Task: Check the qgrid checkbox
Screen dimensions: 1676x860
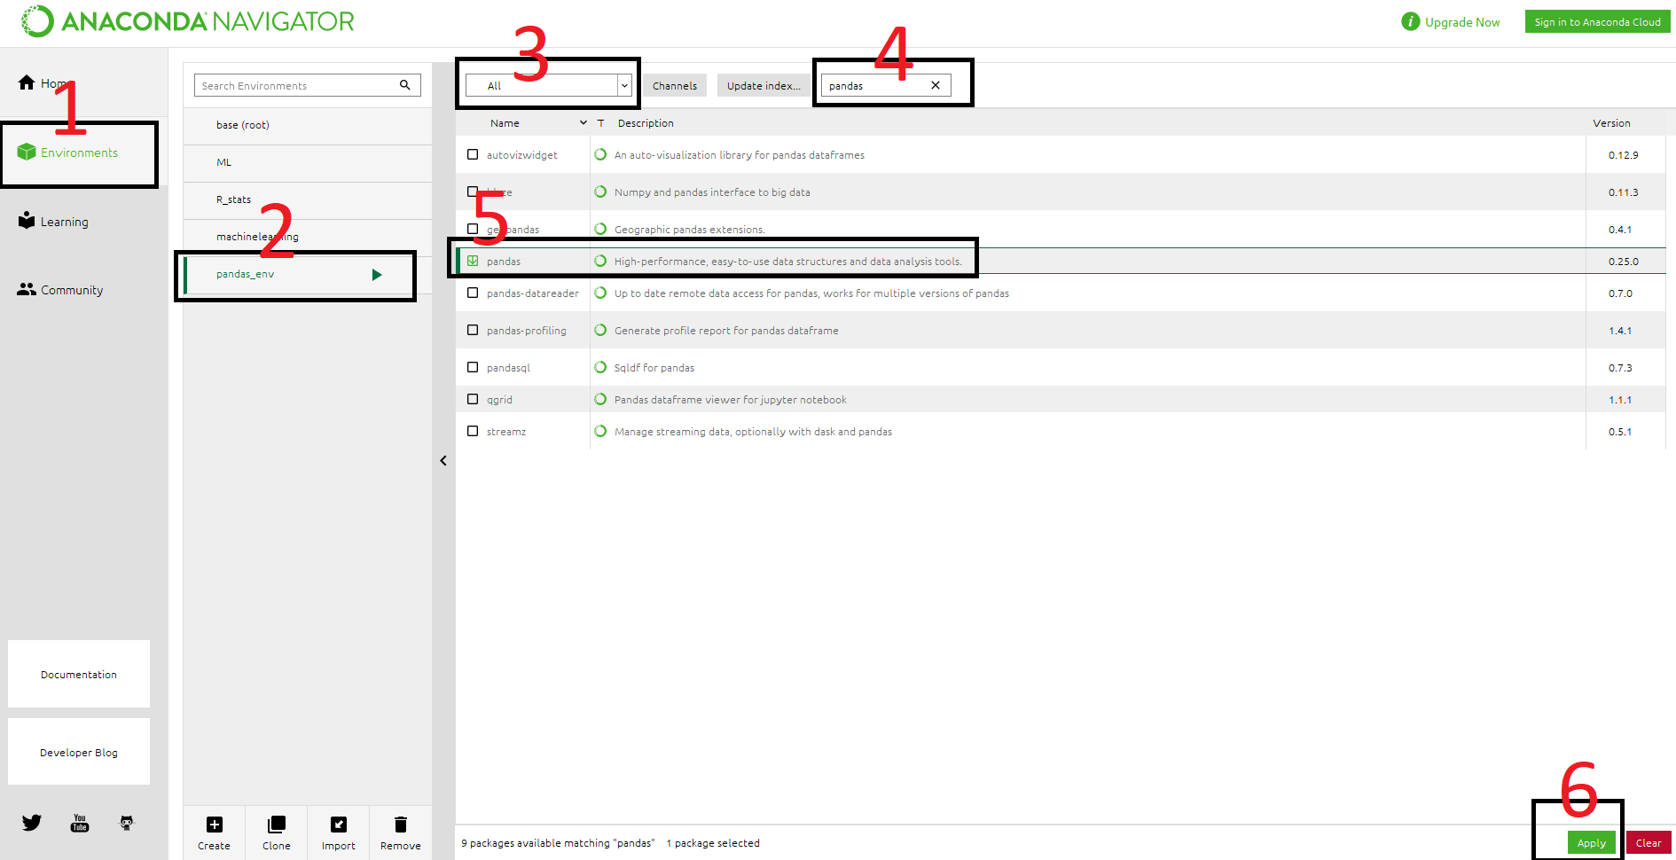Action: pyautogui.click(x=473, y=399)
